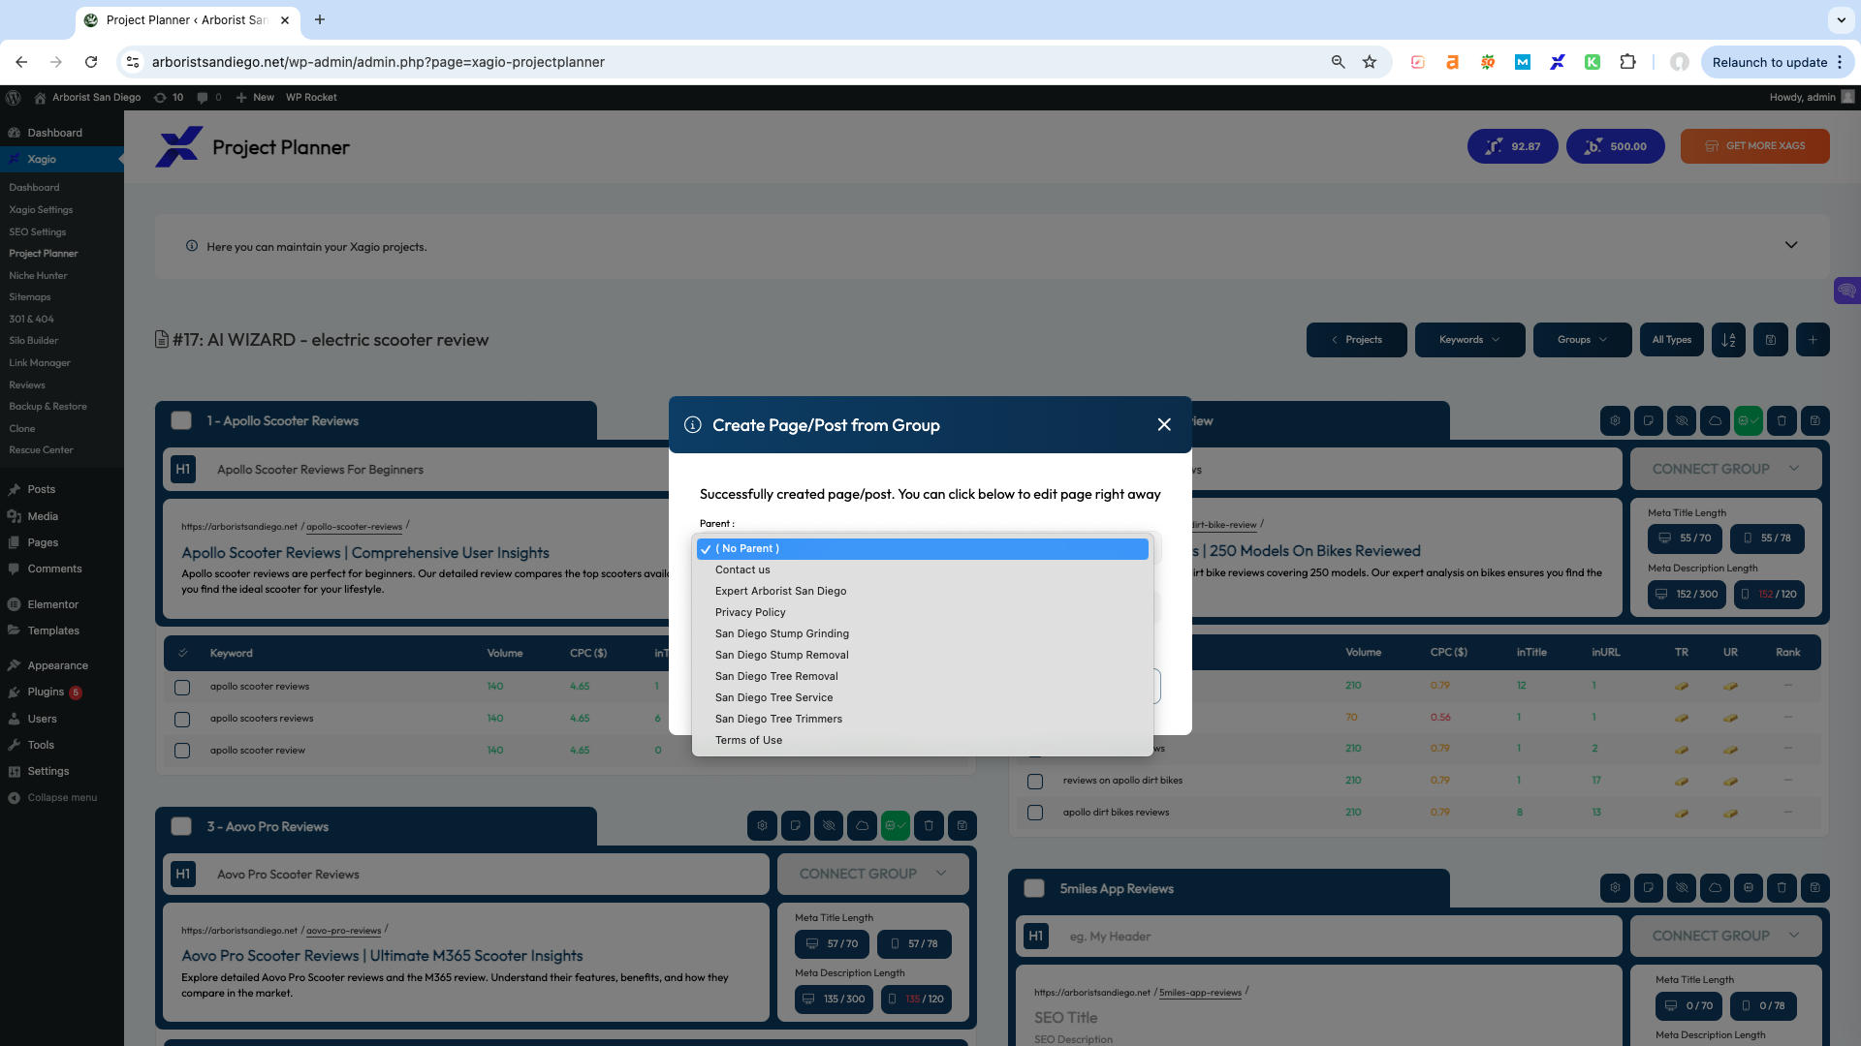
Task: Click the sort A-Z icon button
Action: coord(1728,340)
